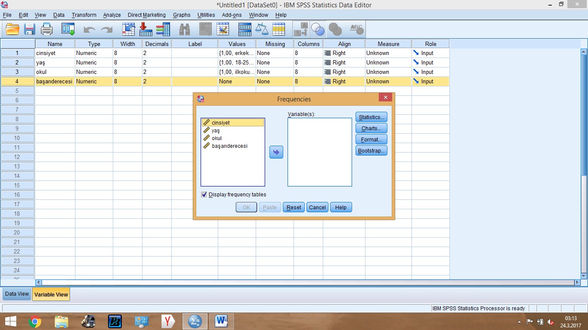Image resolution: width=588 pixels, height=330 pixels.
Task: Click the Undo arrow in toolbar
Action: pos(89,29)
